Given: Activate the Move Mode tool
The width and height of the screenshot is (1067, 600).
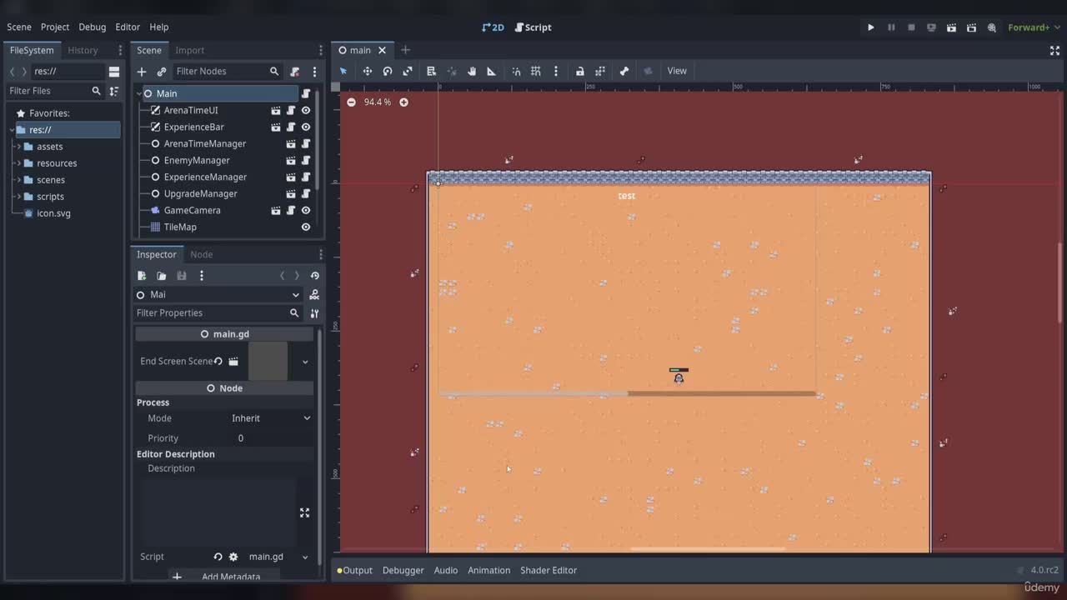Looking at the screenshot, I should (x=367, y=71).
